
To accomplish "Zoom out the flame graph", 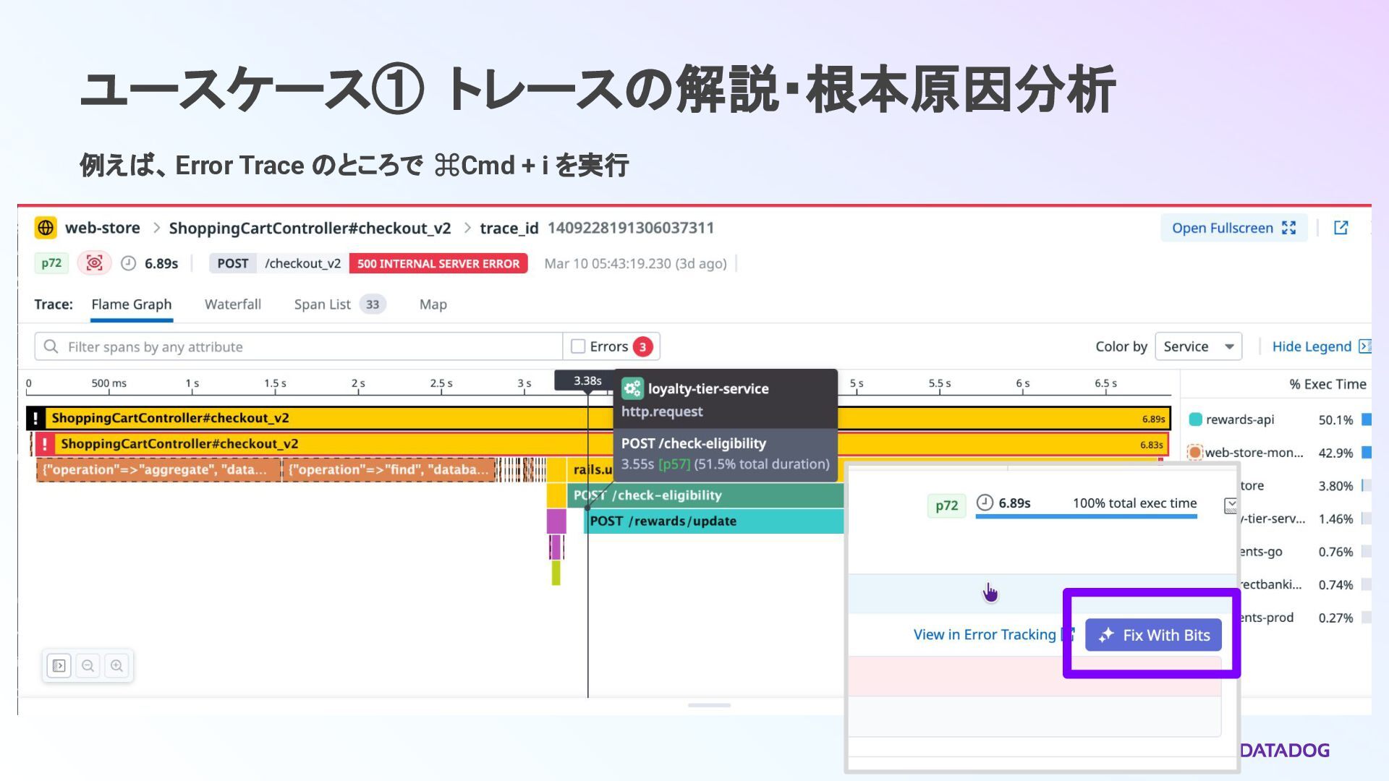I will point(88,665).
